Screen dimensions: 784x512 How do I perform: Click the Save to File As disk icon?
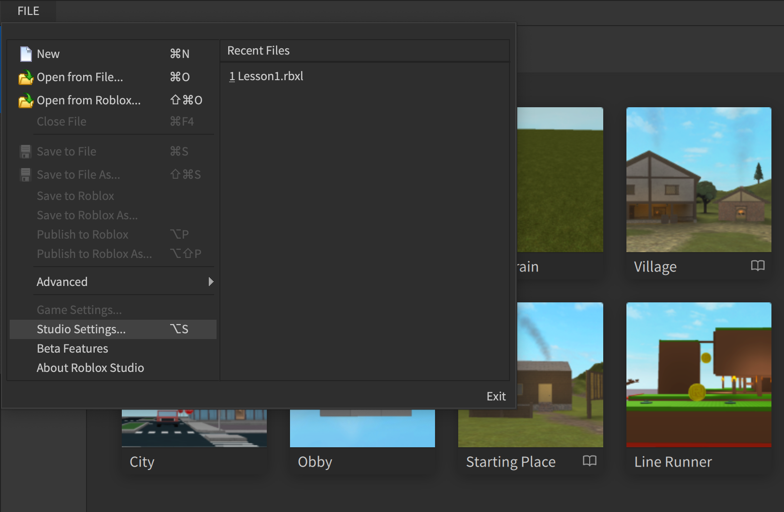point(26,175)
